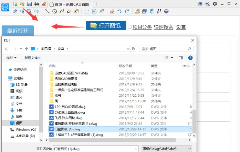The height and width of the screenshot is (152, 240).
Task: Select file CAD施工图图纸.dwg
Action: tap(70, 113)
